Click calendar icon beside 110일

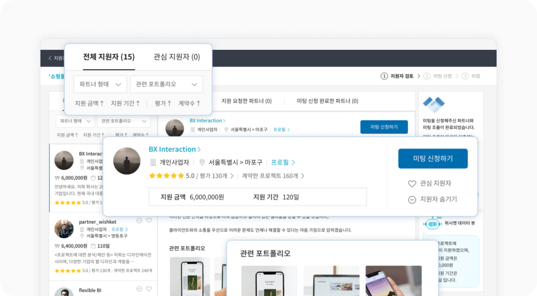pos(93,246)
